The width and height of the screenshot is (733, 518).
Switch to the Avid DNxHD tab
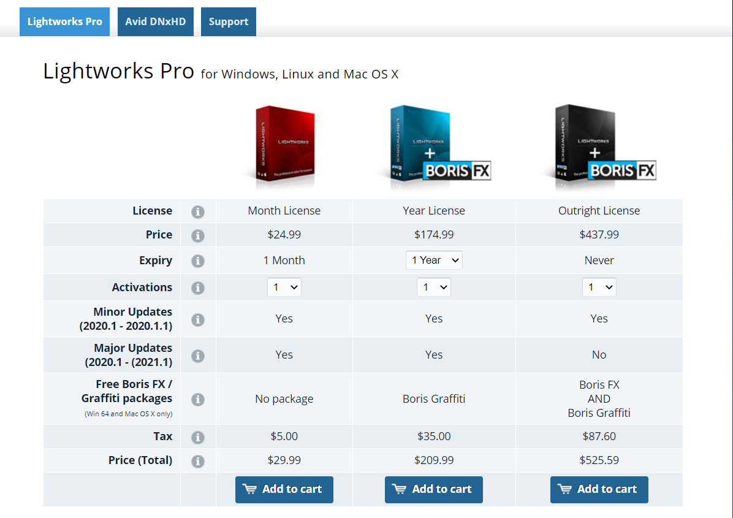point(155,21)
